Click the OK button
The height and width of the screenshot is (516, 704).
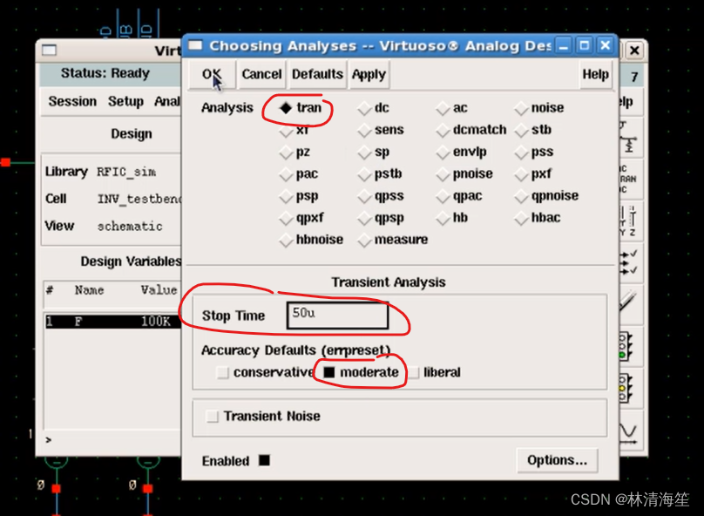[x=212, y=74]
